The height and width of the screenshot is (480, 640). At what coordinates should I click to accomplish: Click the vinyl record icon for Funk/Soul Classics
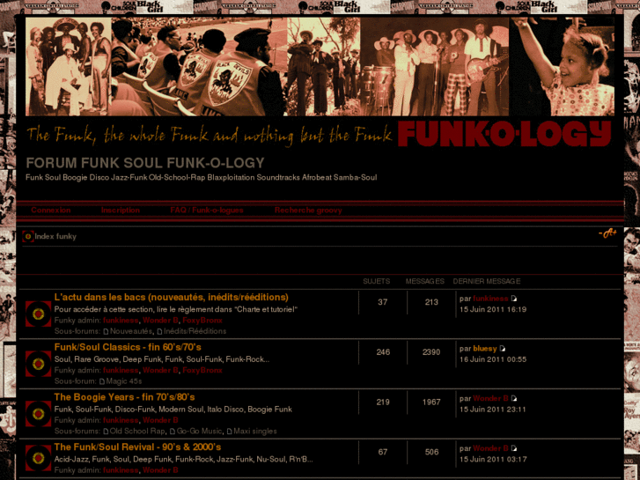[39, 364]
